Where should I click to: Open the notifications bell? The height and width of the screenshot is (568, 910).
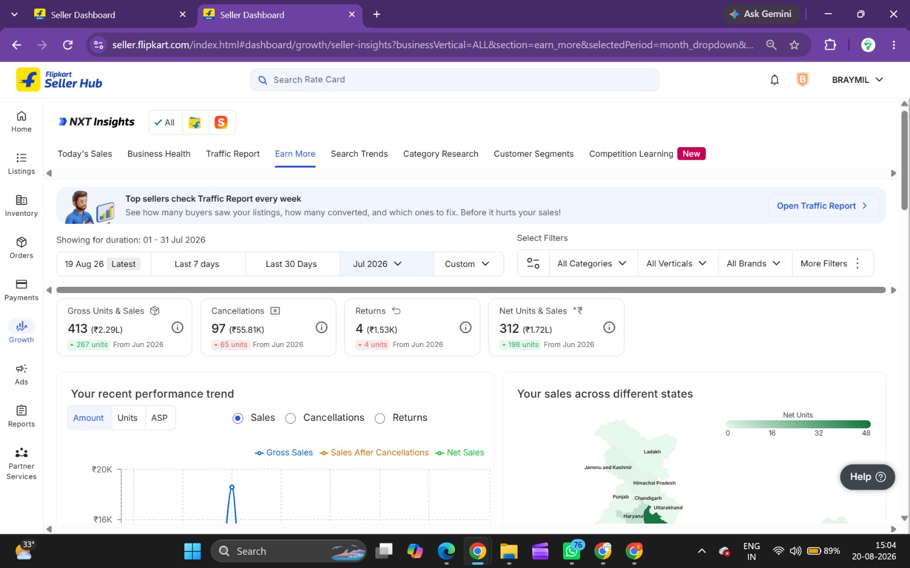(x=774, y=80)
